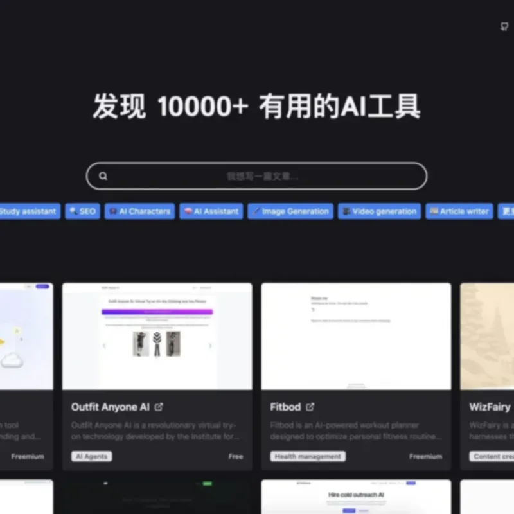Viewport: 514px width, 514px height.
Task: Click the Outfit Anyone AI description text
Action: tap(155, 430)
